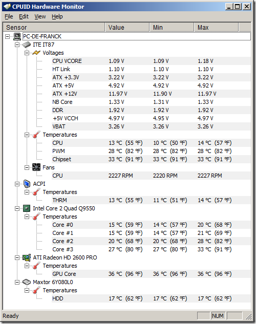Viewport: 256px width, 324px height.
Task: Click the Sensor column header
Action: click(x=54, y=27)
